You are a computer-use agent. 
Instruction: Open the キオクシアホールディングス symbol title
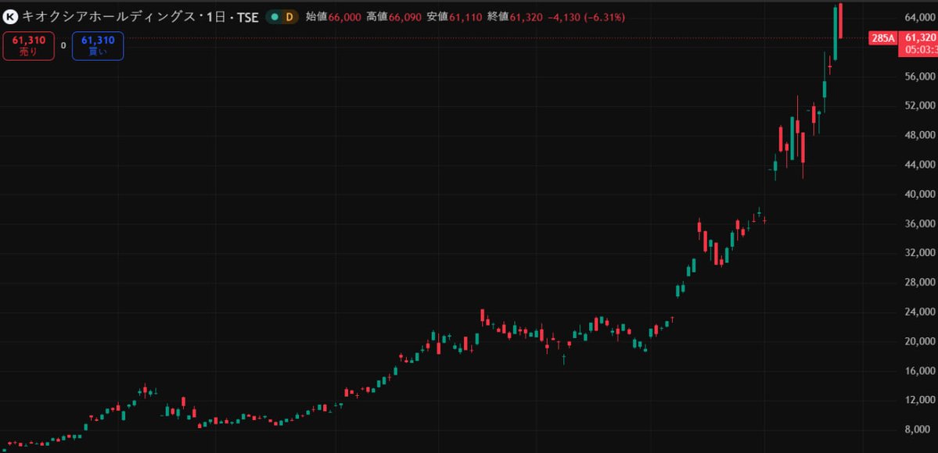[110, 17]
